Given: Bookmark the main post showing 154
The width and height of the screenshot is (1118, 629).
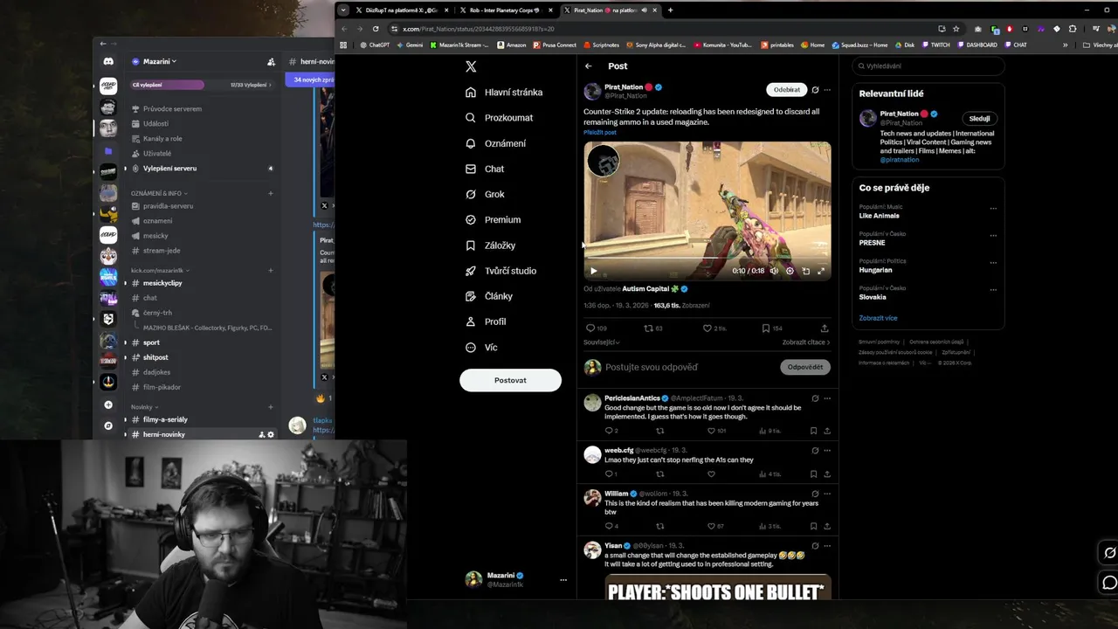Looking at the screenshot, I should coord(771,328).
